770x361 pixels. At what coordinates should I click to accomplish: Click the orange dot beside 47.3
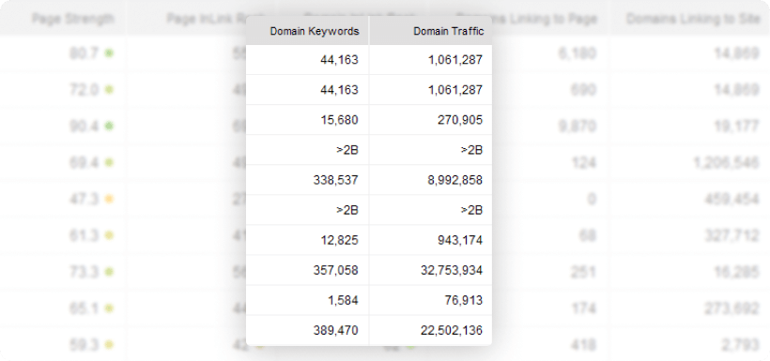(109, 199)
